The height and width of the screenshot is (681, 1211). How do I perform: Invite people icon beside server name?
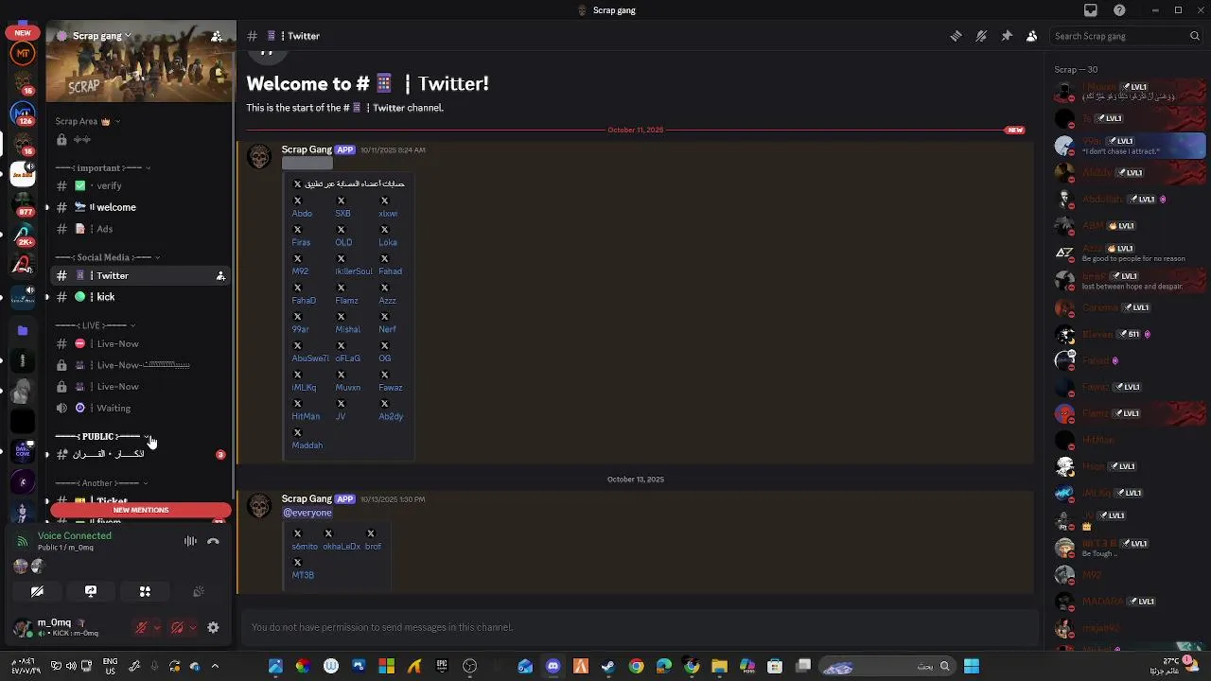(x=217, y=36)
